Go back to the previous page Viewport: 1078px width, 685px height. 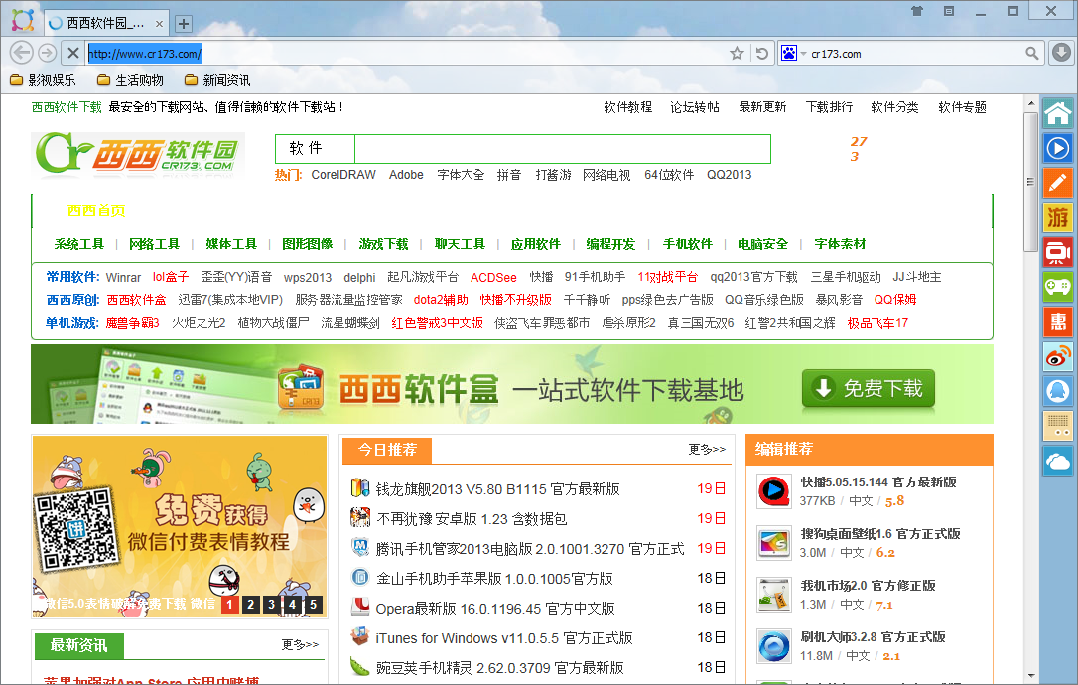tap(22, 53)
